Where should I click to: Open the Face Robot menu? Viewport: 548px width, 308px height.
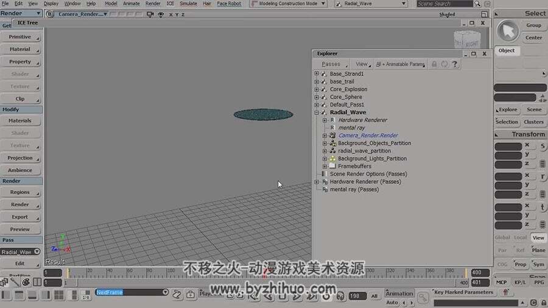[x=229, y=4]
